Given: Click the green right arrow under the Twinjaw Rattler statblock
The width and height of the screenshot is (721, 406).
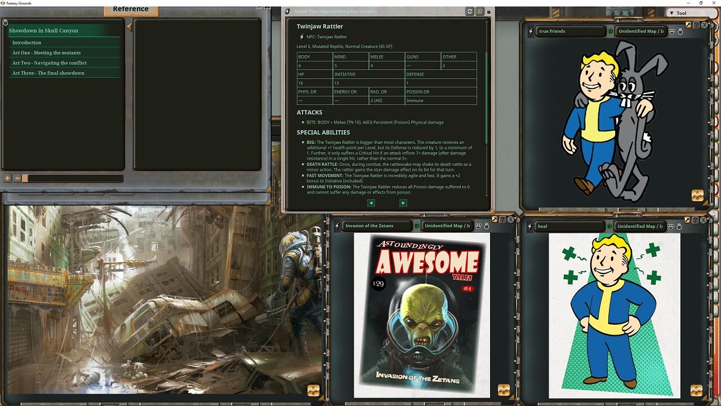Looking at the screenshot, I should [x=404, y=203].
